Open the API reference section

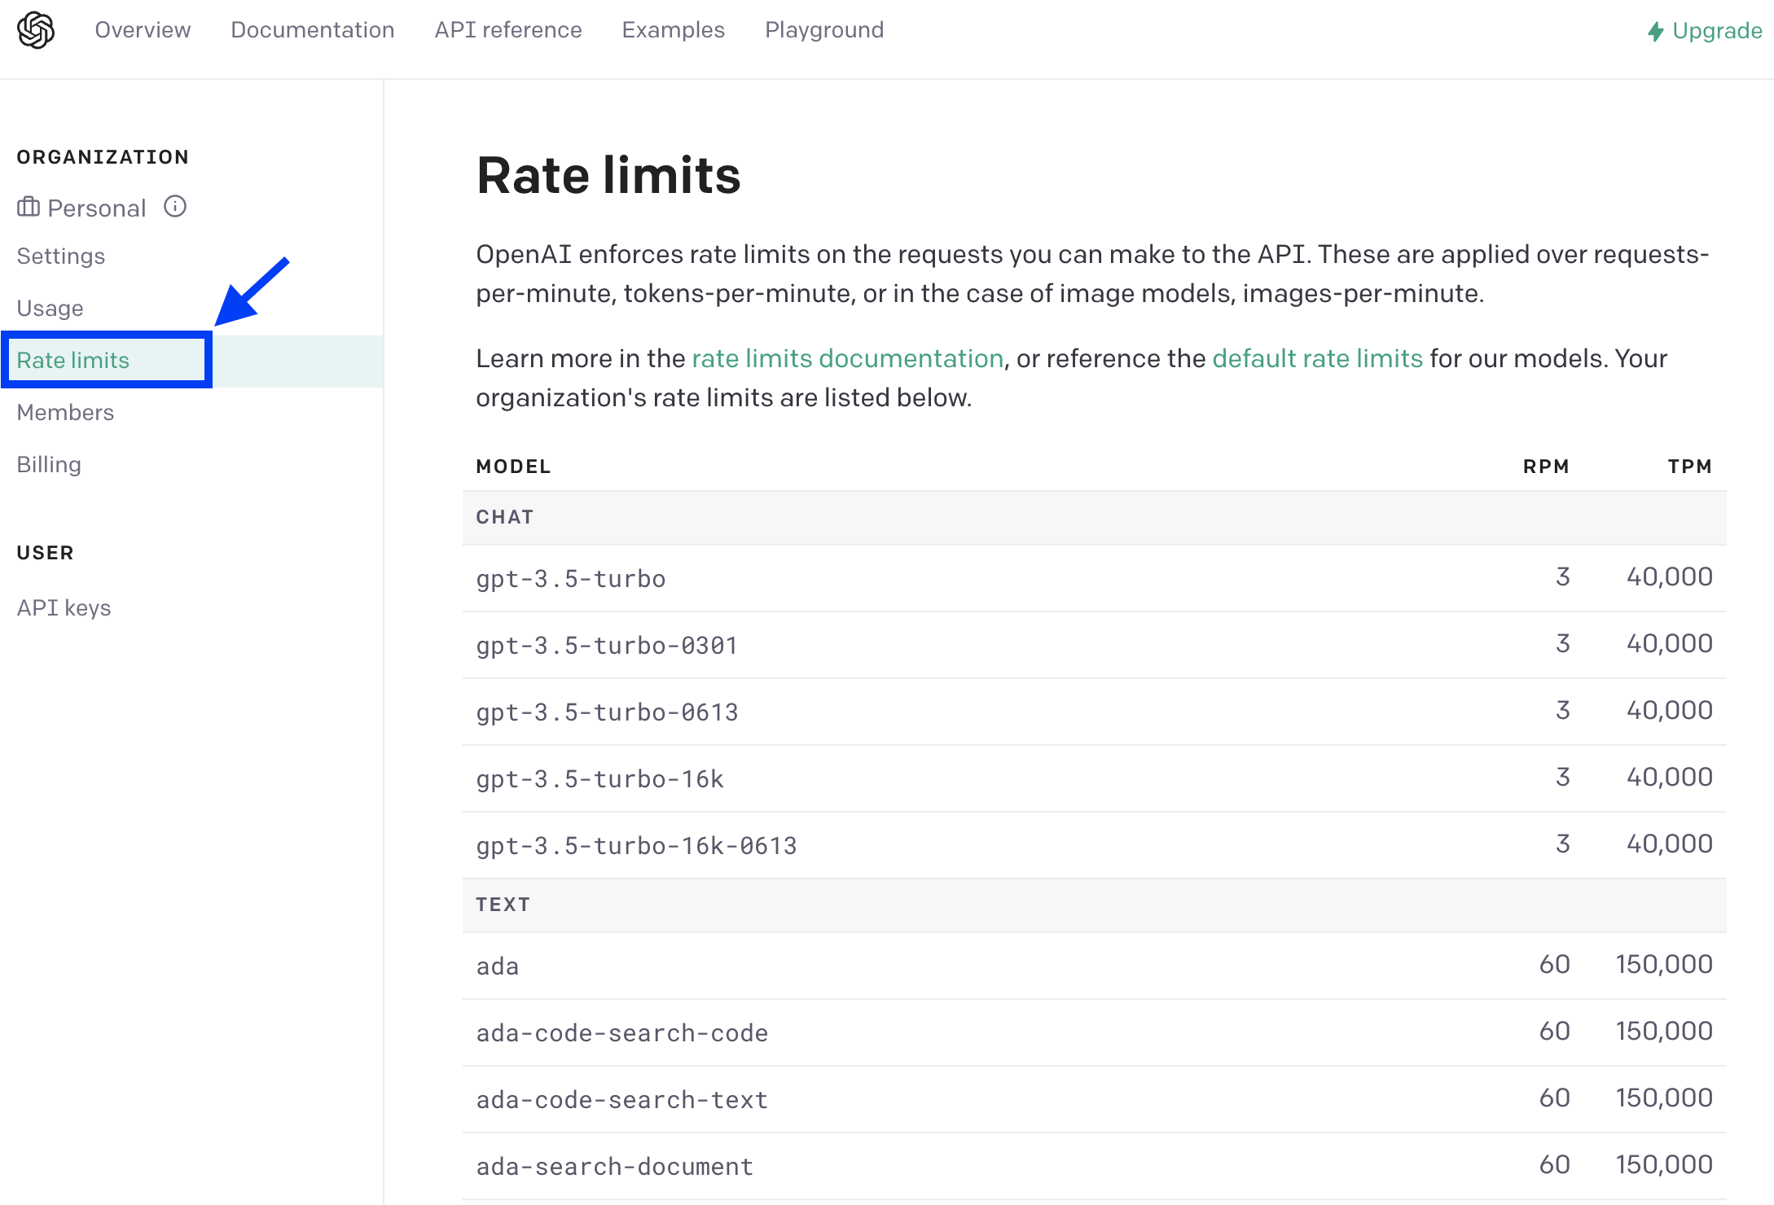[x=507, y=30]
